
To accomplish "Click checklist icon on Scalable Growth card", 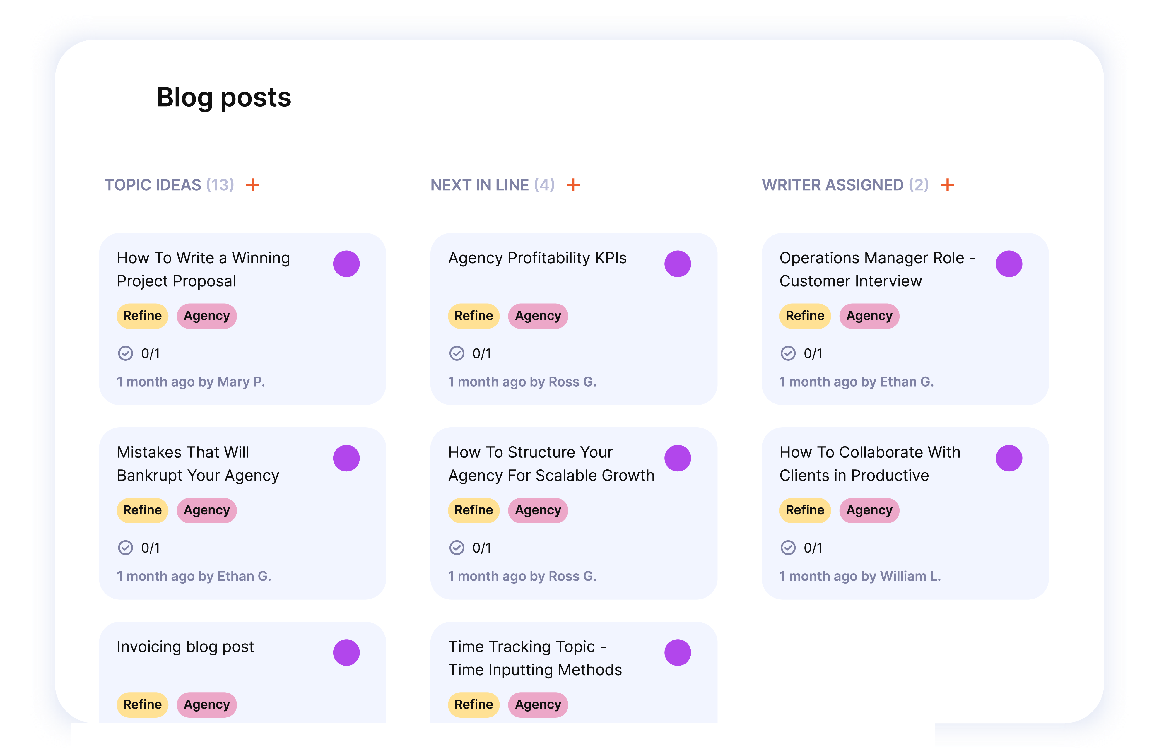I will click(x=457, y=548).
